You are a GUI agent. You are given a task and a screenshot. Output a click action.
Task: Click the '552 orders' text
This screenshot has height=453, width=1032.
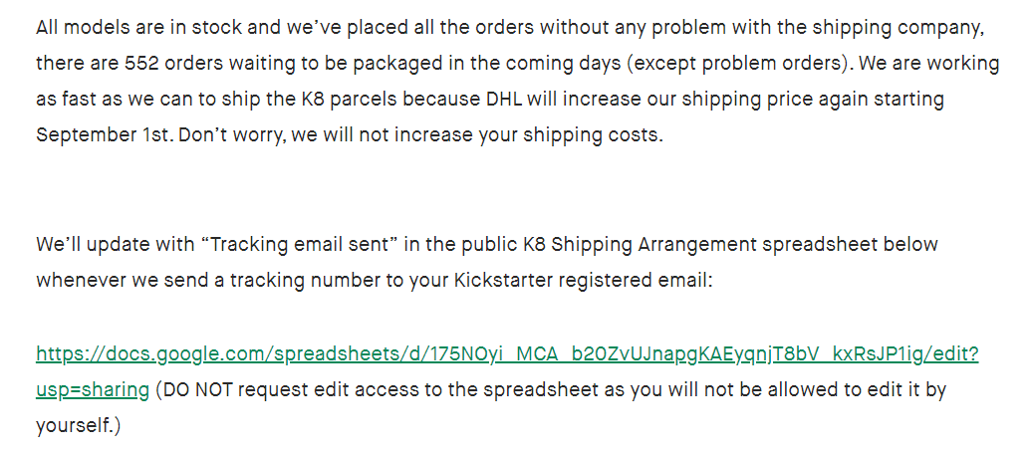click(175, 64)
